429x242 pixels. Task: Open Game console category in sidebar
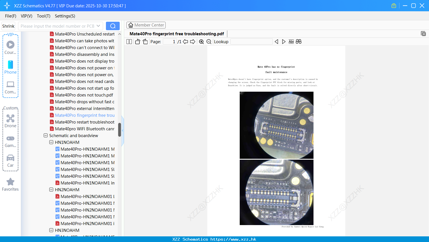click(x=10, y=141)
